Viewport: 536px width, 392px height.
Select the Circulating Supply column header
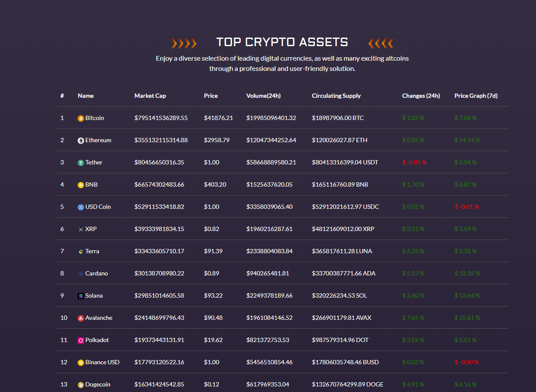click(x=336, y=96)
